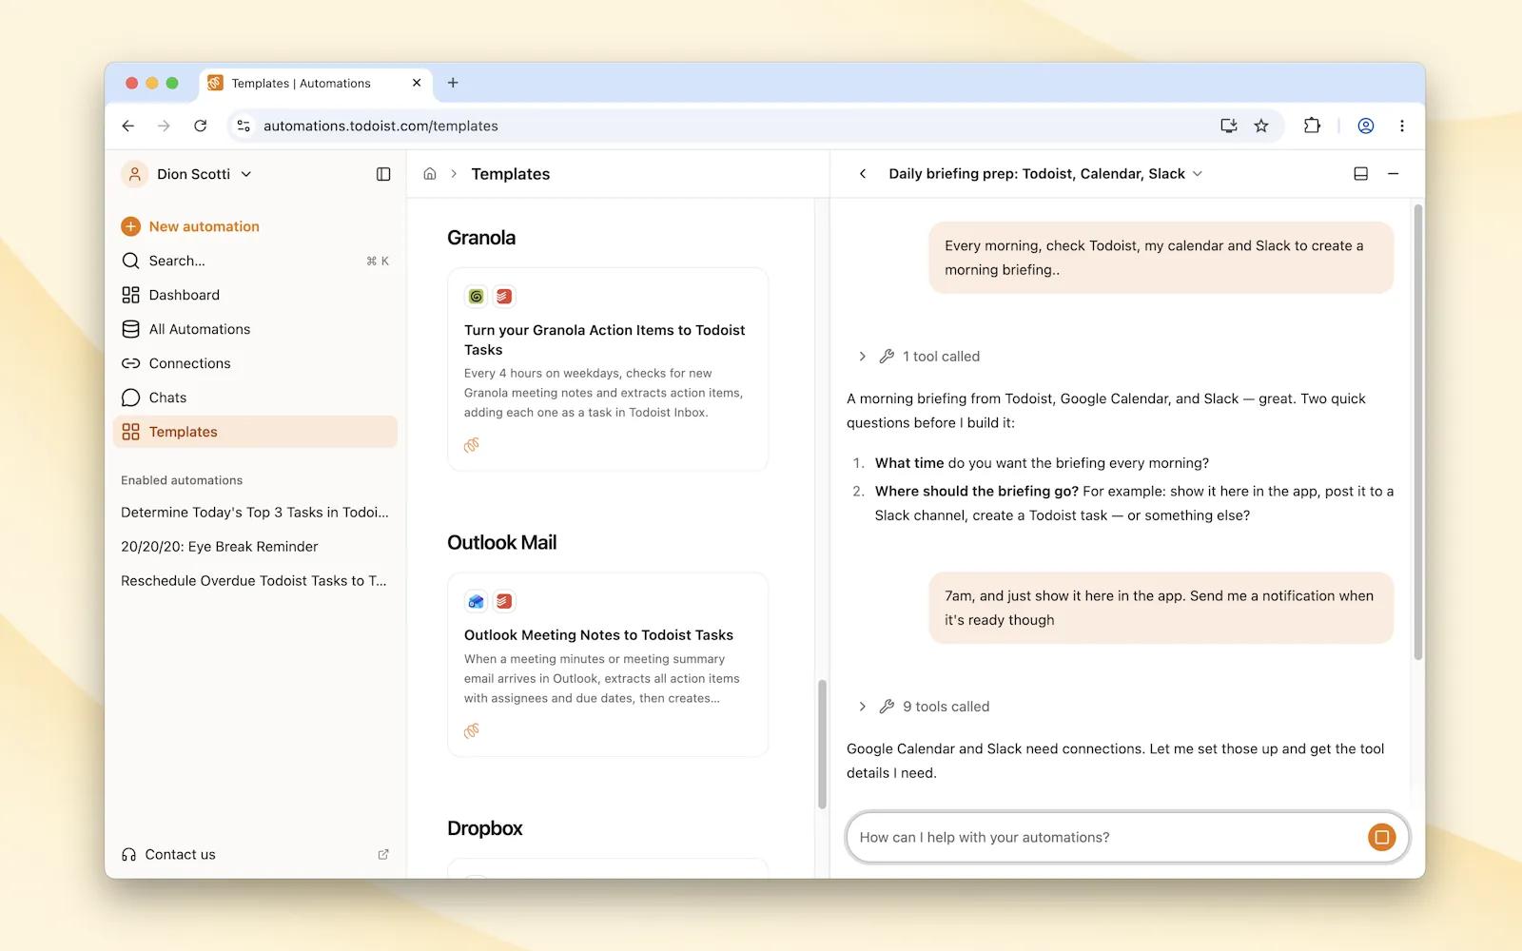Click the install app icon in address bar
Image resolution: width=1522 pixels, height=951 pixels.
point(1229,126)
